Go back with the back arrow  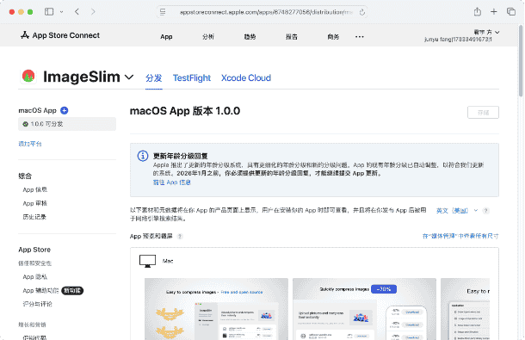pos(77,12)
